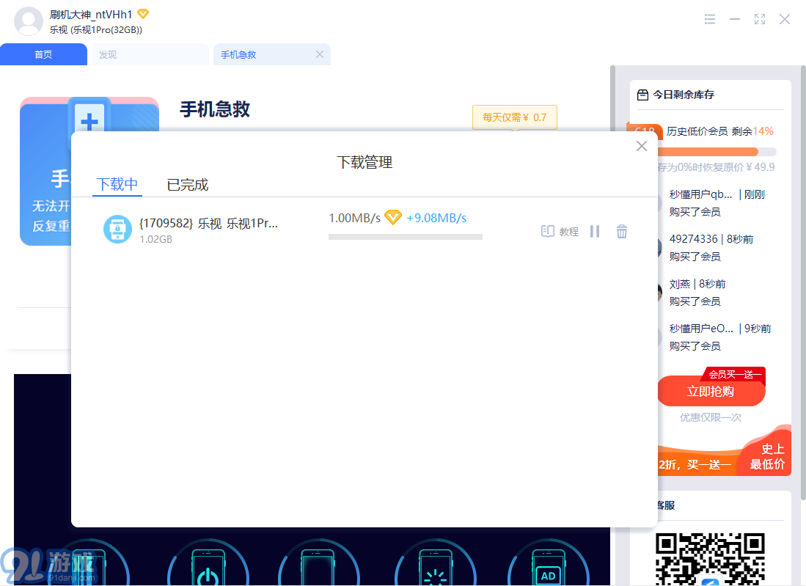Click the 49274336 purchase notice
Image resolution: width=806 pixels, height=586 pixels.
[x=711, y=247]
